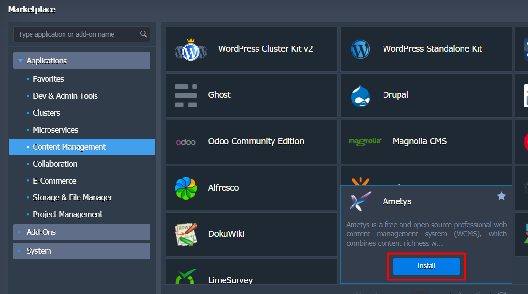Open Dev & Admin Tools category
Image resolution: width=528 pixels, height=294 pixels.
click(x=65, y=96)
